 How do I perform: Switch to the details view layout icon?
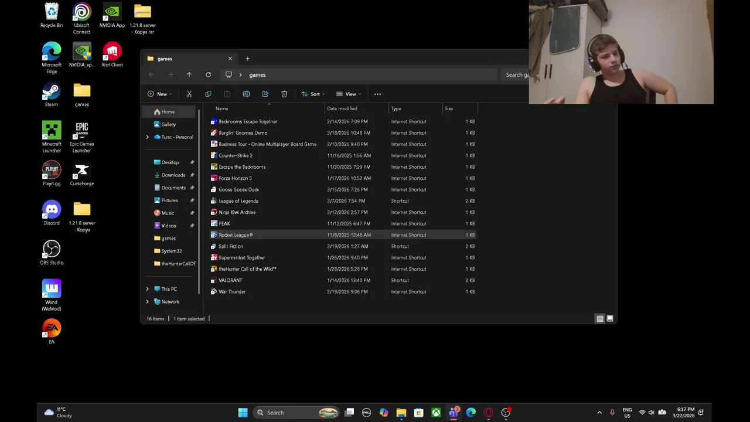pyautogui.click(x=599, y=319)
